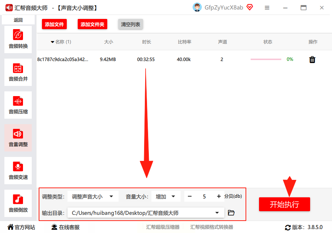Image resolution: width=332 pixels, height=233 pixels.
Task: Increase decibel value with plus button
Action: tap(219, 197)
